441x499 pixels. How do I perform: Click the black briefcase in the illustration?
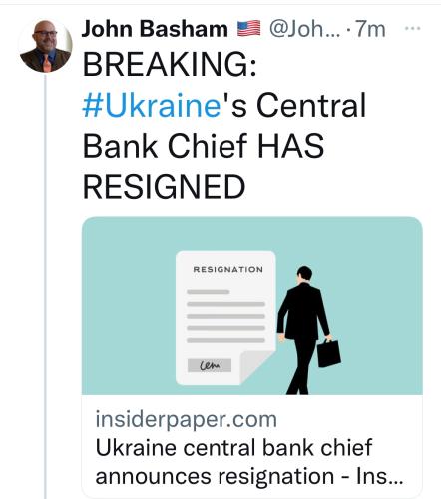[328, 353]
